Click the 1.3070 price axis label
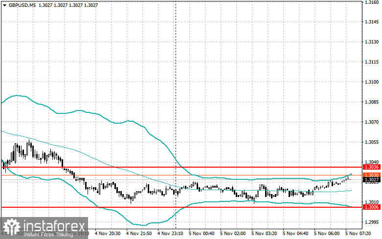 click(x=372, y=122)
